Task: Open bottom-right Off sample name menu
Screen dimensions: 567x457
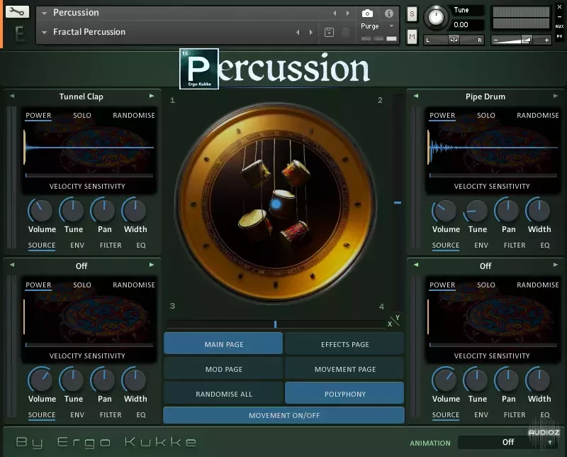Action: (x=485, y=266)
